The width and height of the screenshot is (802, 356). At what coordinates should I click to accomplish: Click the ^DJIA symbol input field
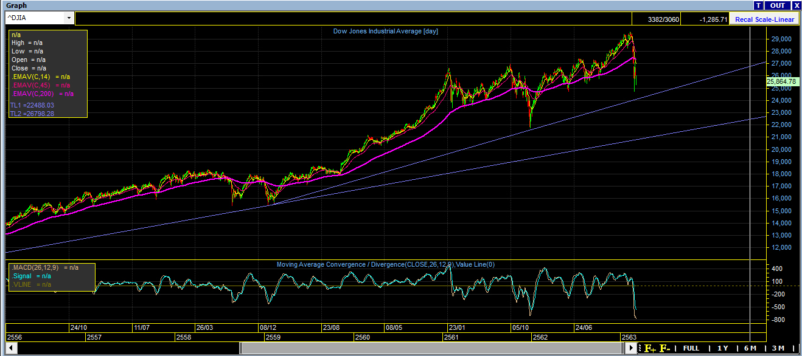35,18
